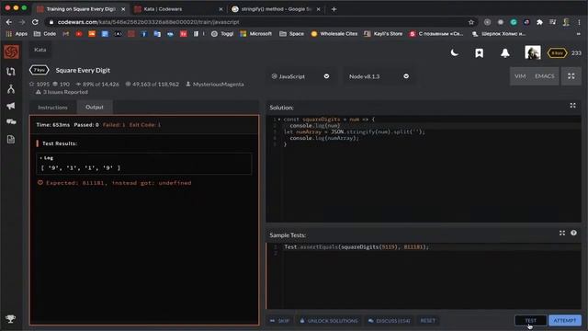Screen dimensions: 588x331
Task: Fold the code at line 1 arrow
Action: (x=279, y=120)
